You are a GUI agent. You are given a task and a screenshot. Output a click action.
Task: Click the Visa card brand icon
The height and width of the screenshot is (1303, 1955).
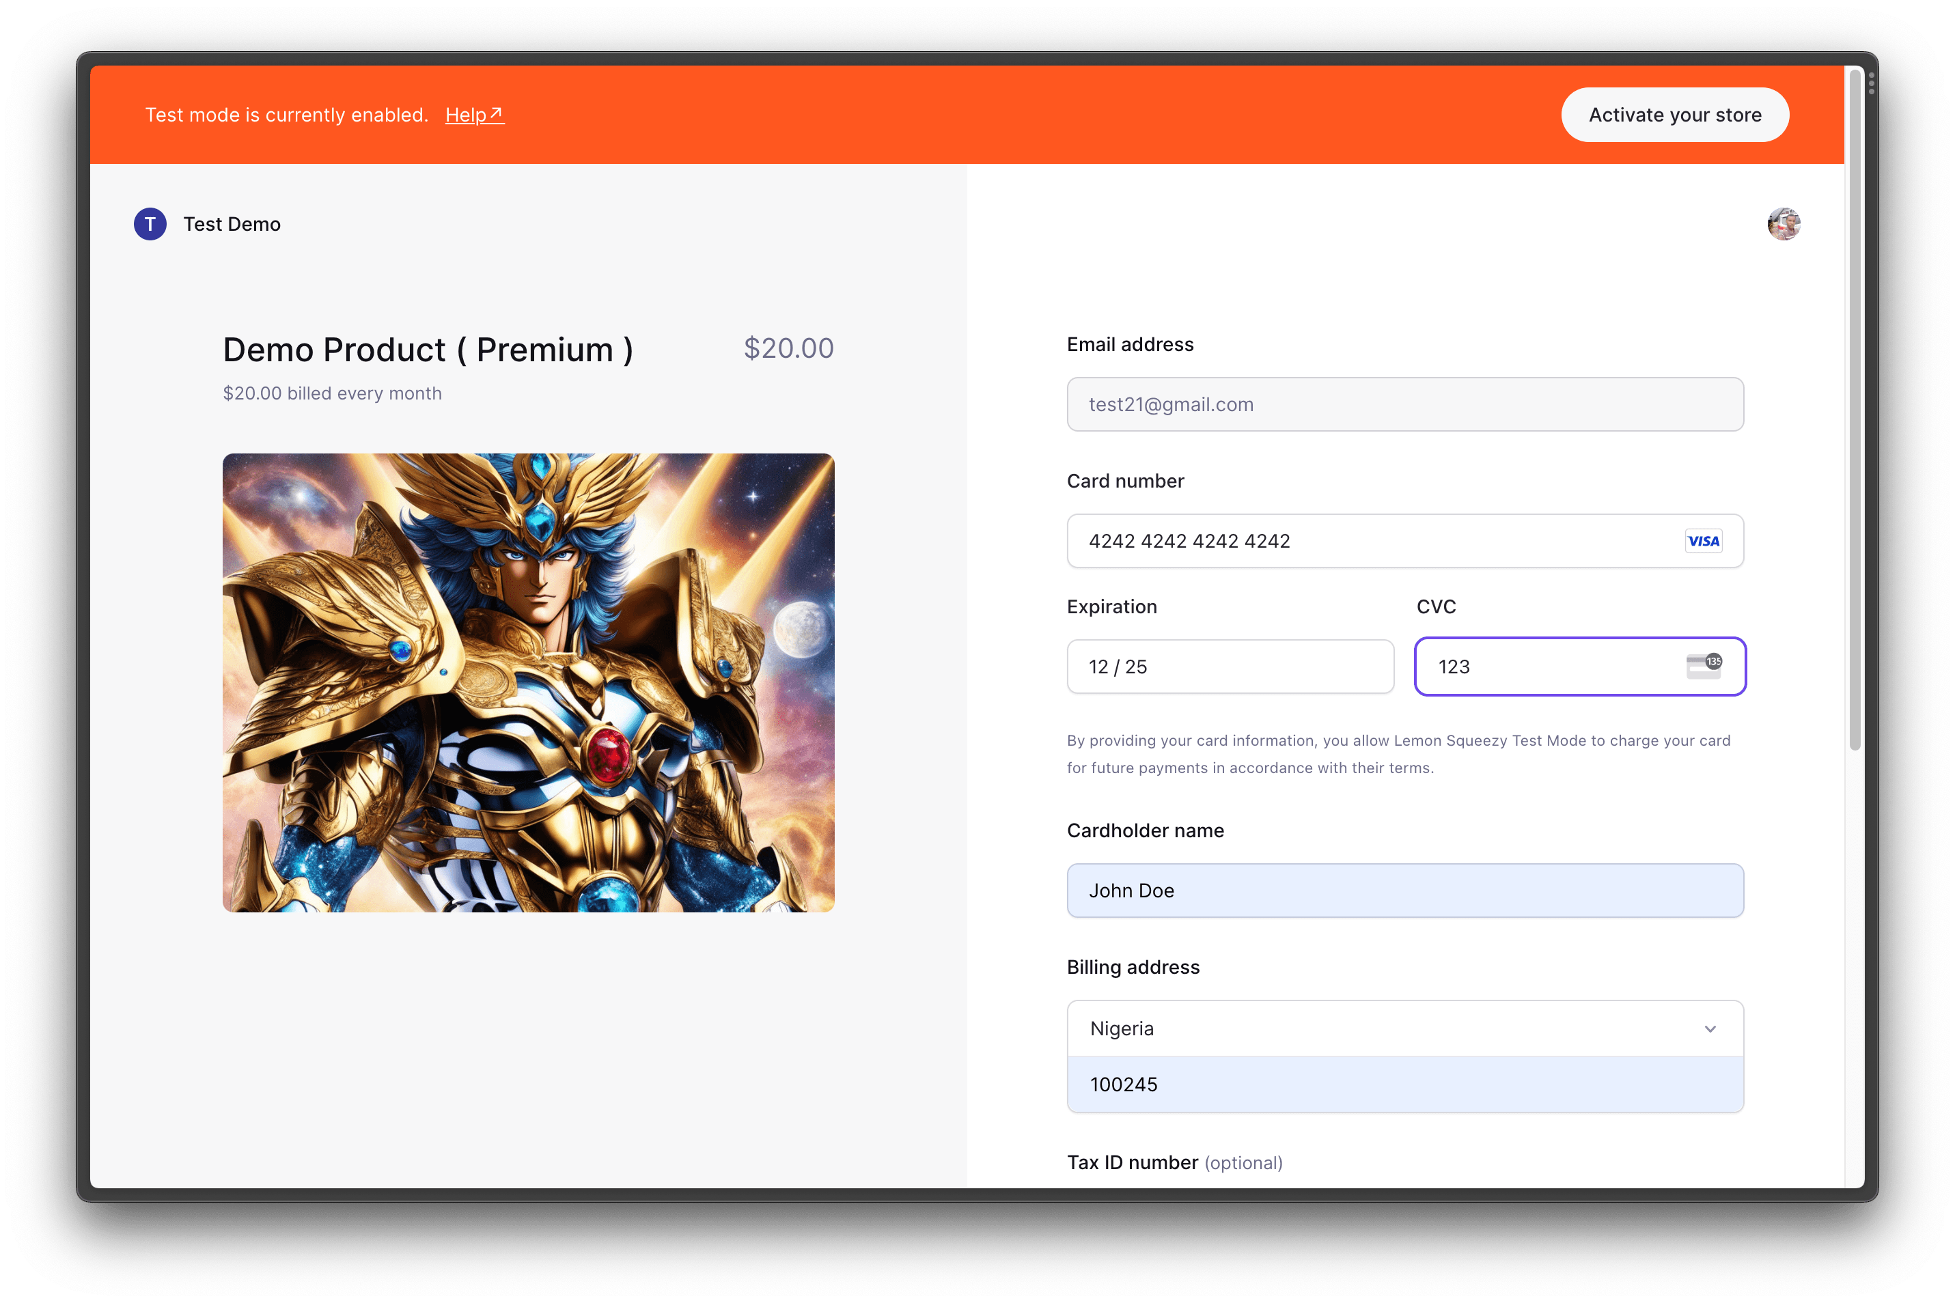1703,541
